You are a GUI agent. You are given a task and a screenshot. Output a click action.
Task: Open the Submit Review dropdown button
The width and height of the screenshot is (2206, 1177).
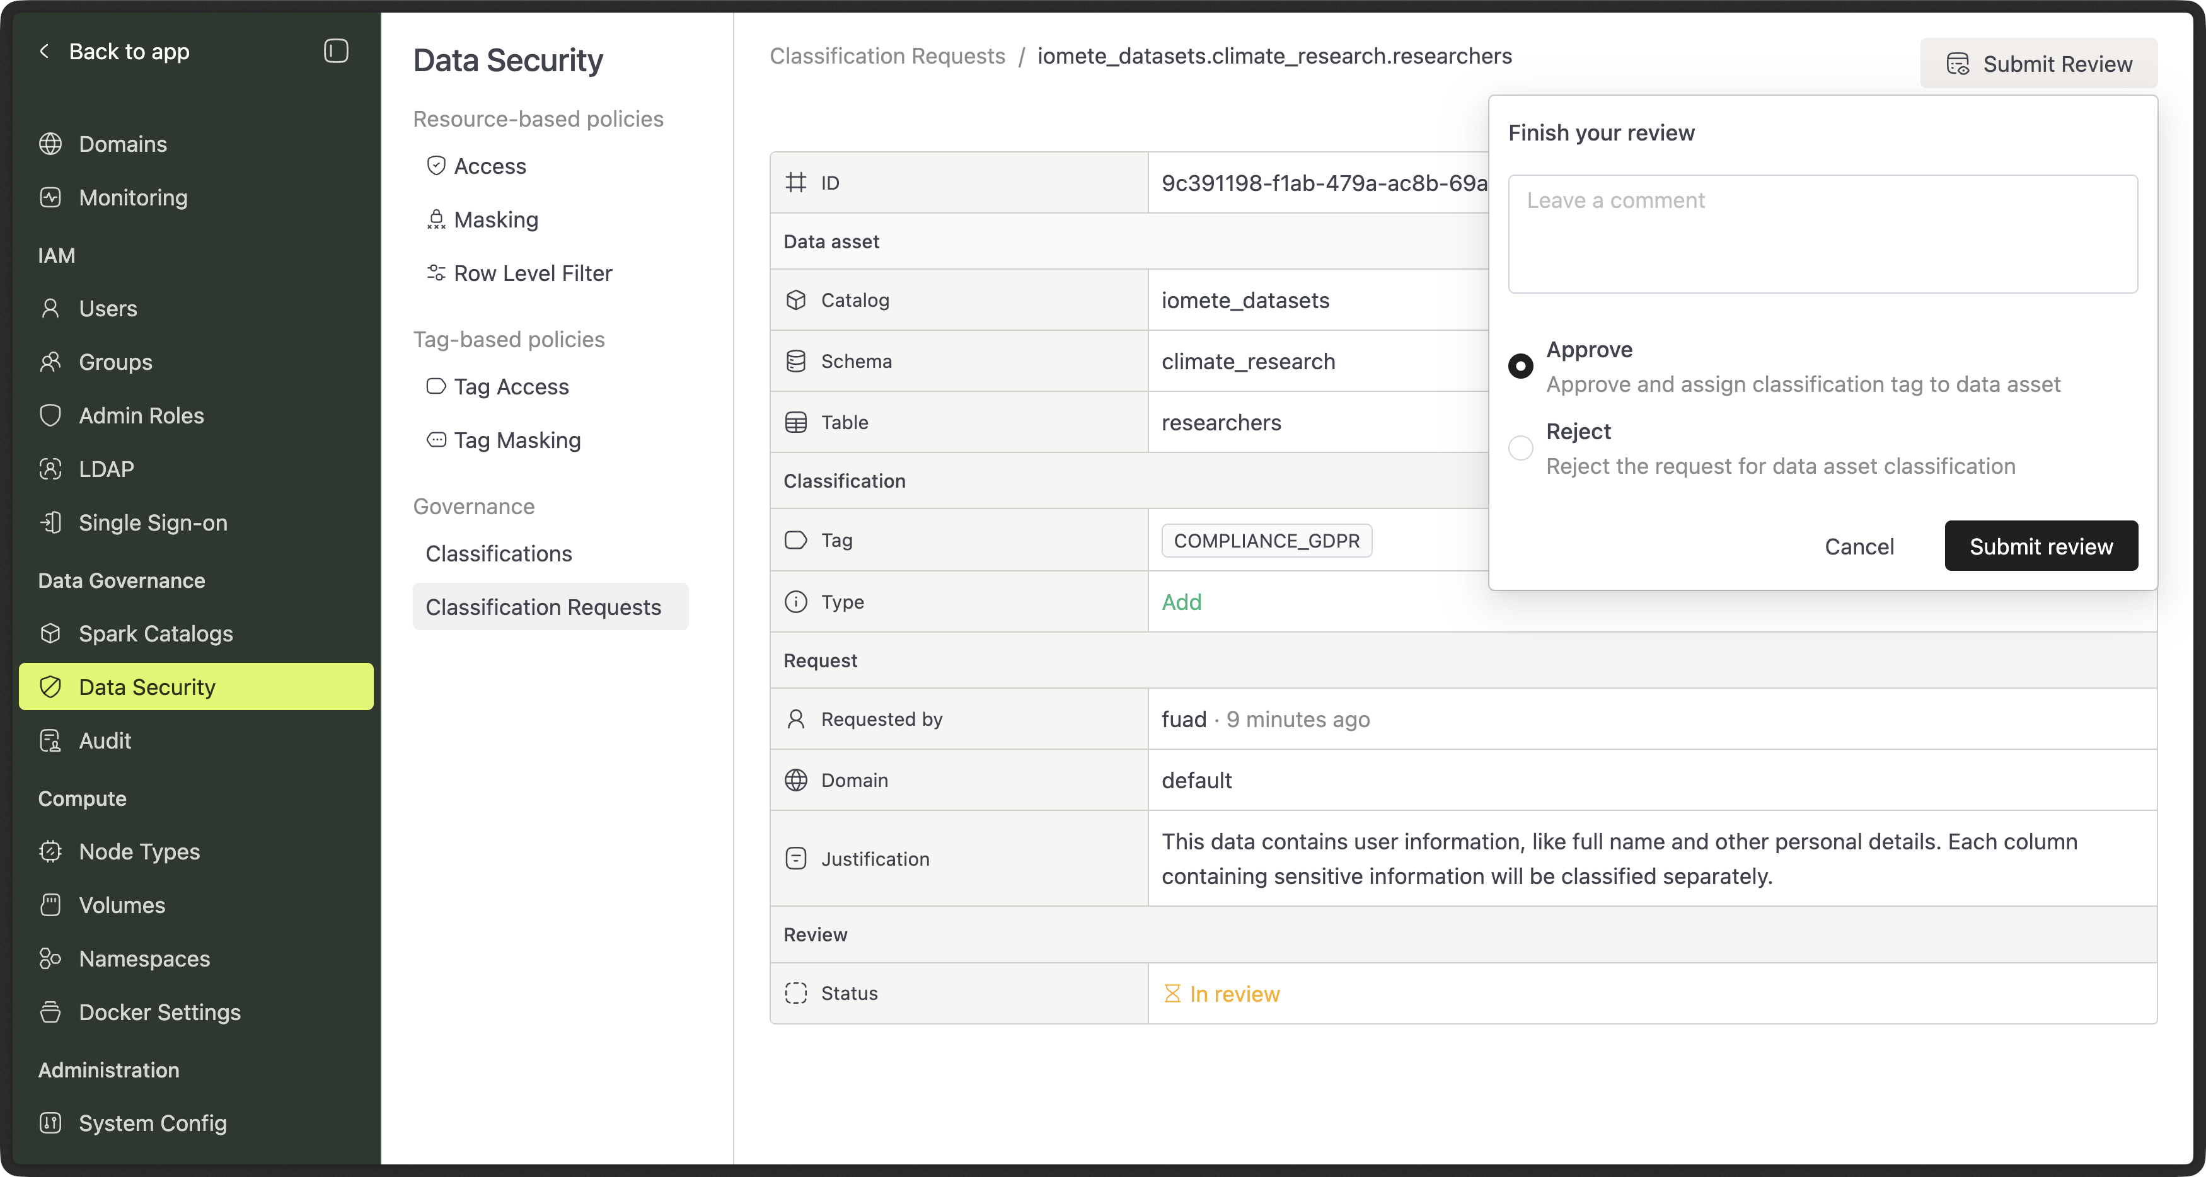(x=2038, y=64)
